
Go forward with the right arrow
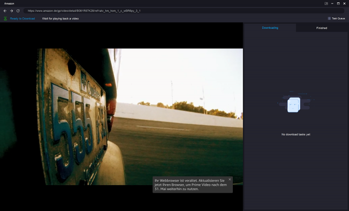[11, 10]
